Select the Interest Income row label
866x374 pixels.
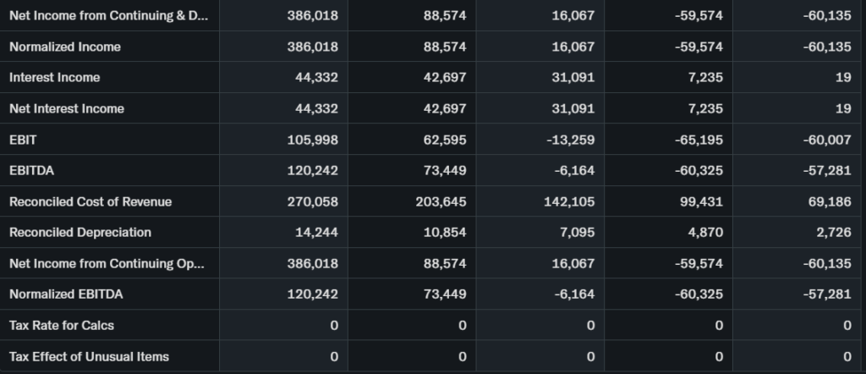tap(55, 78)
